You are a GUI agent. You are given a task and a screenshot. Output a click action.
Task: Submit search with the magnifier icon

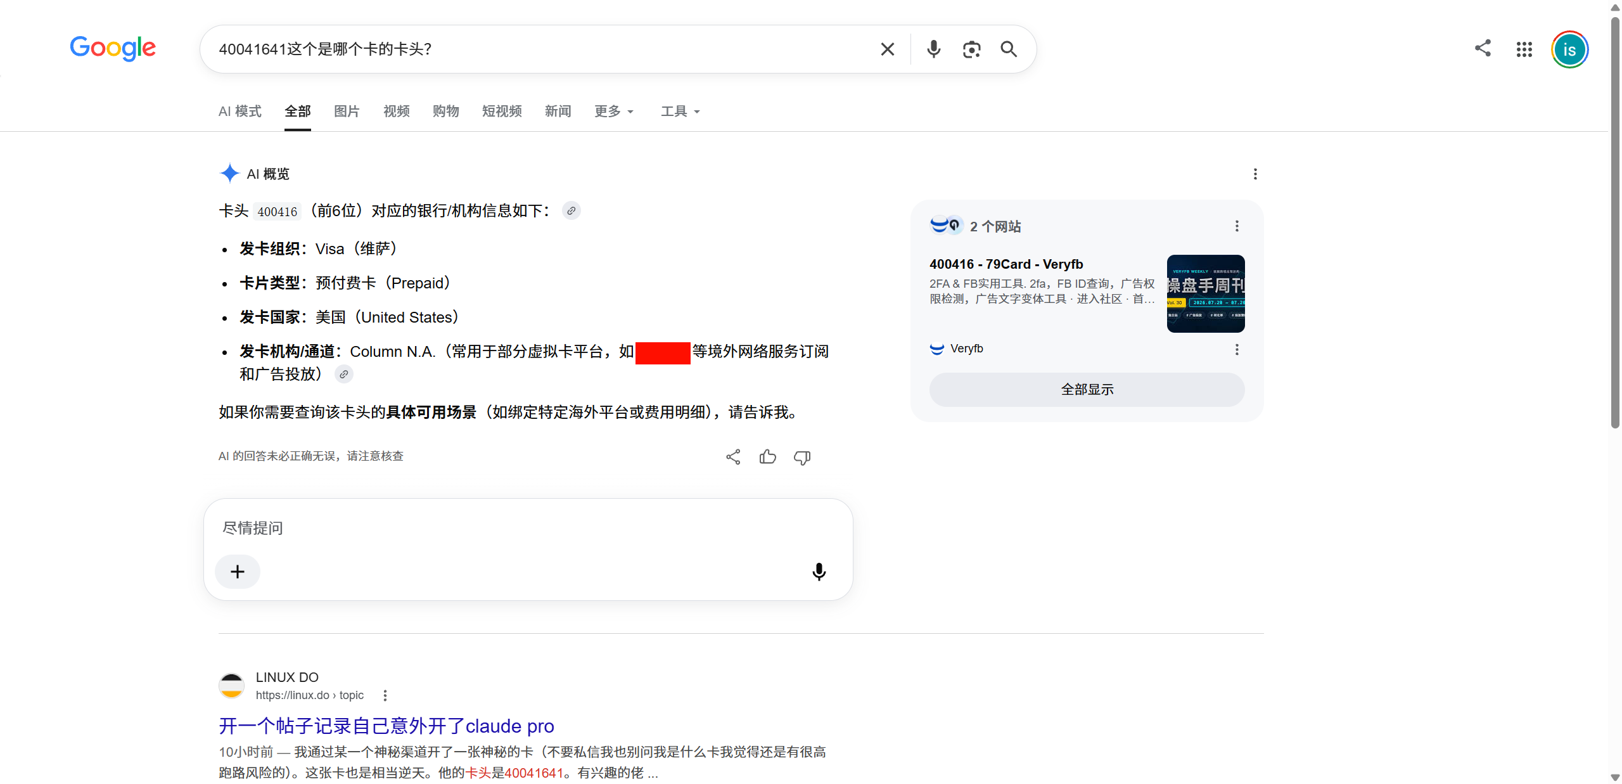(x=1009, y=49)
